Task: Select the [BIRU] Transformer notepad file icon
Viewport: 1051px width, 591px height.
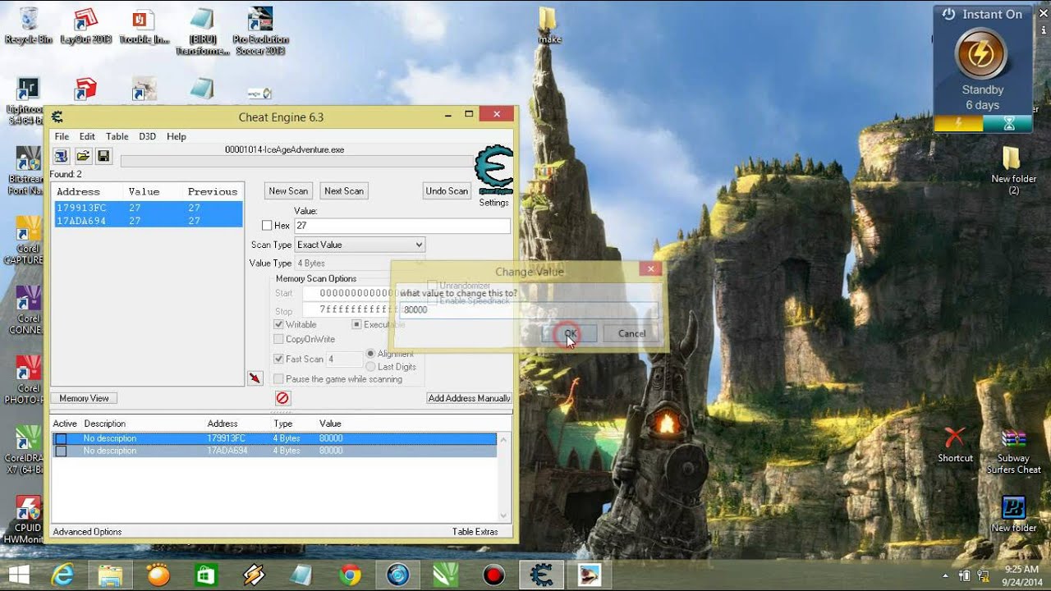Action: point(202,30)
